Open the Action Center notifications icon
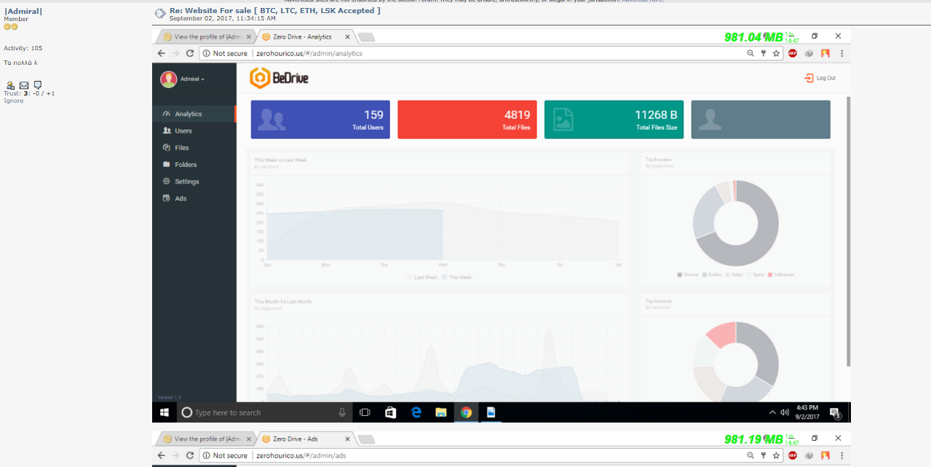Screen dimensions: 931x467 836,413
